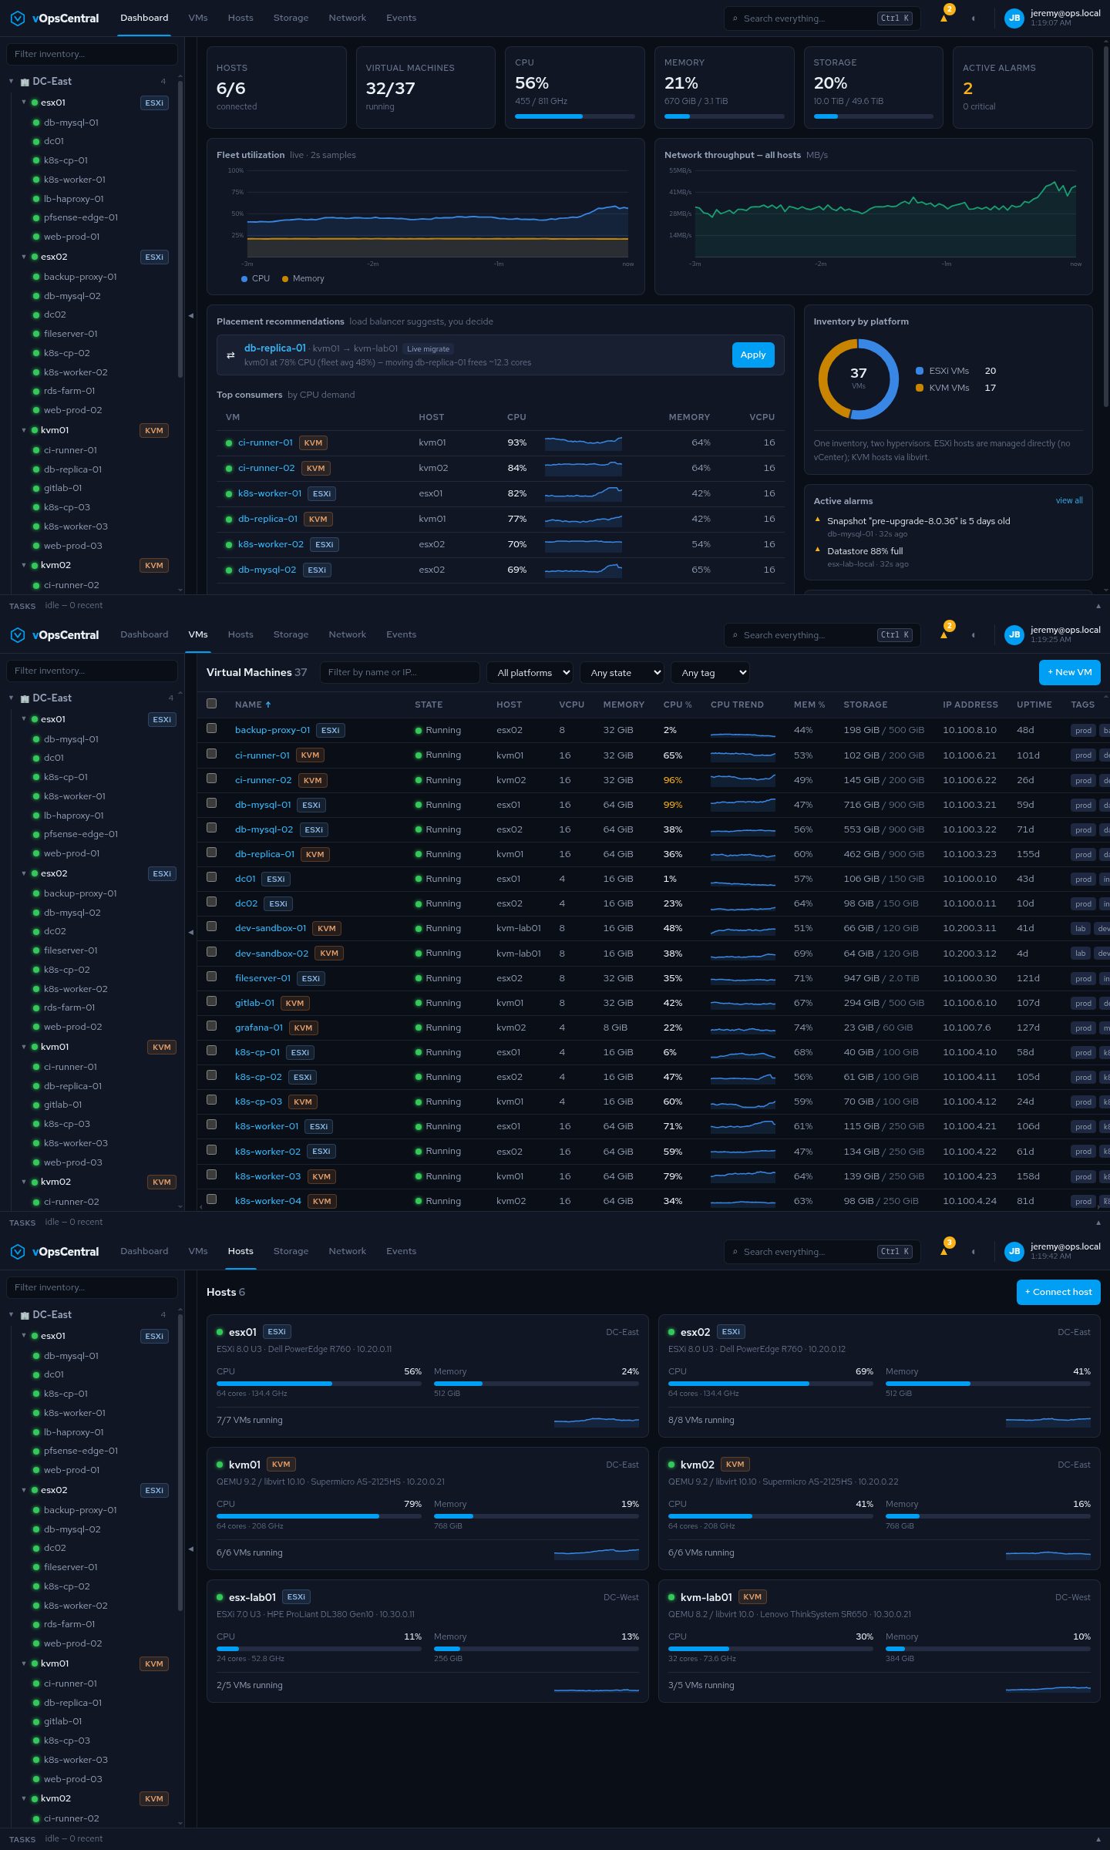Click KVM badge next to ci-runner-02 in Top consumers

pos(316,469)
